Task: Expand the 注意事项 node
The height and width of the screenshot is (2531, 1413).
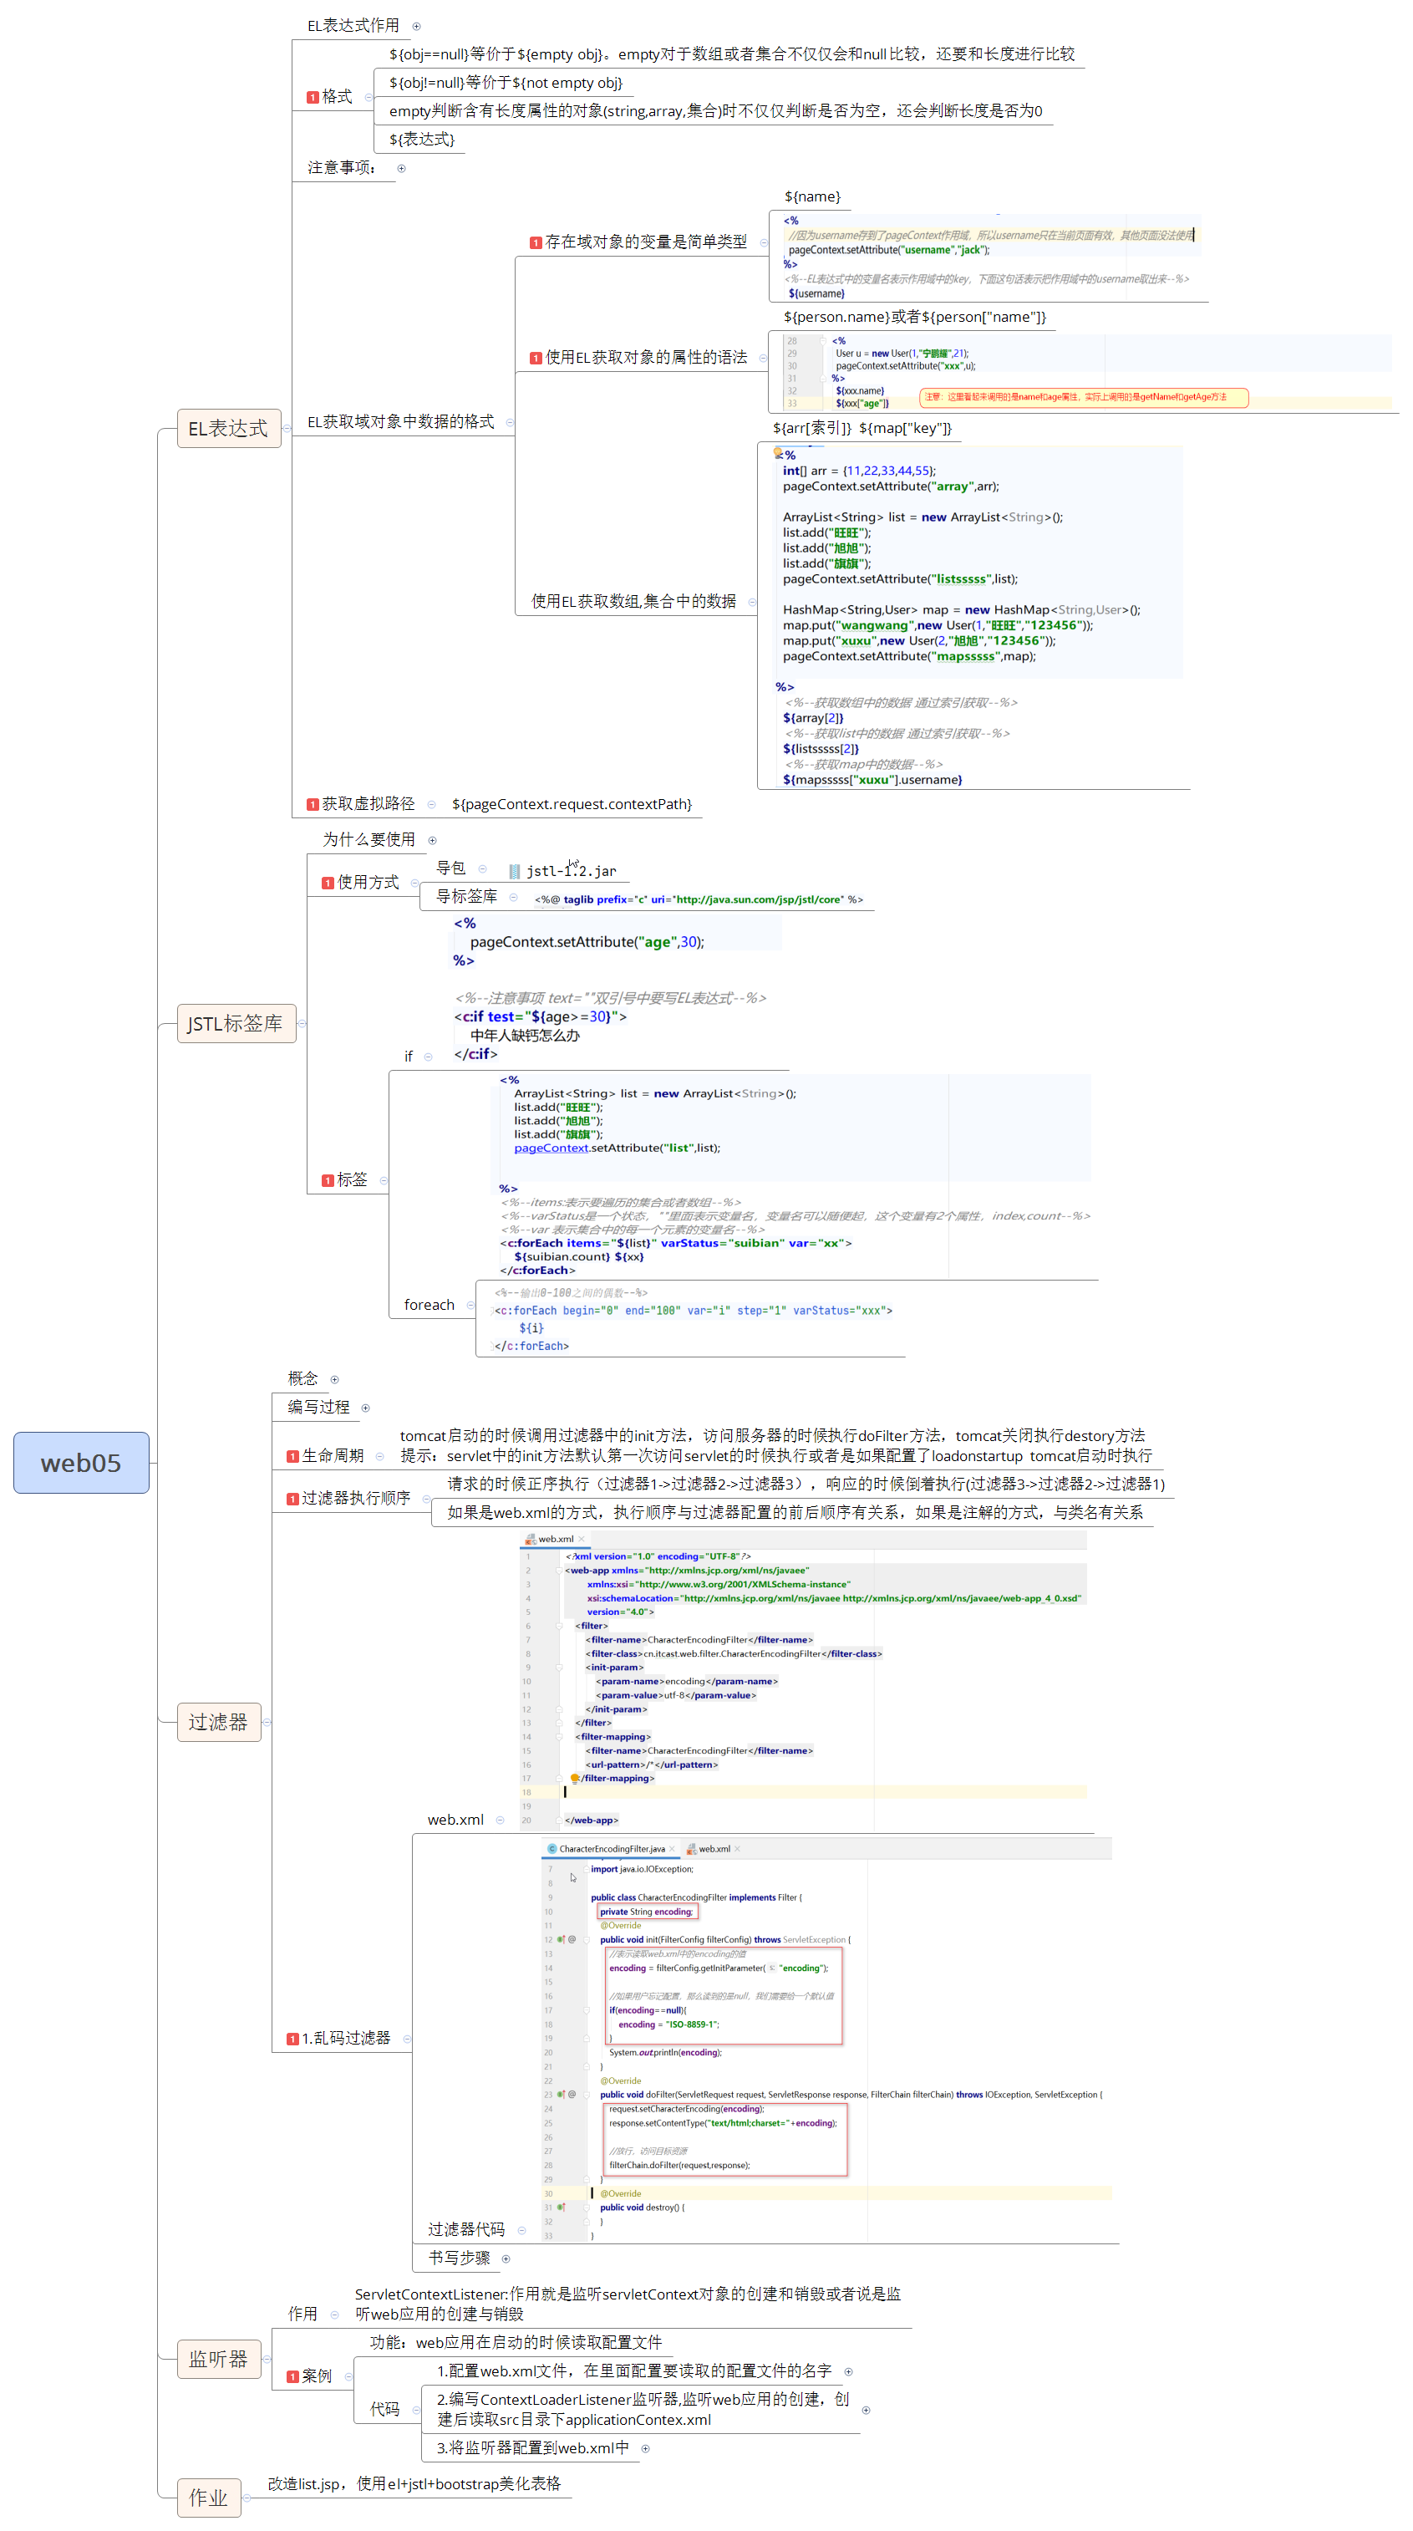Action: pyautogui.click(x=402, y=169)
